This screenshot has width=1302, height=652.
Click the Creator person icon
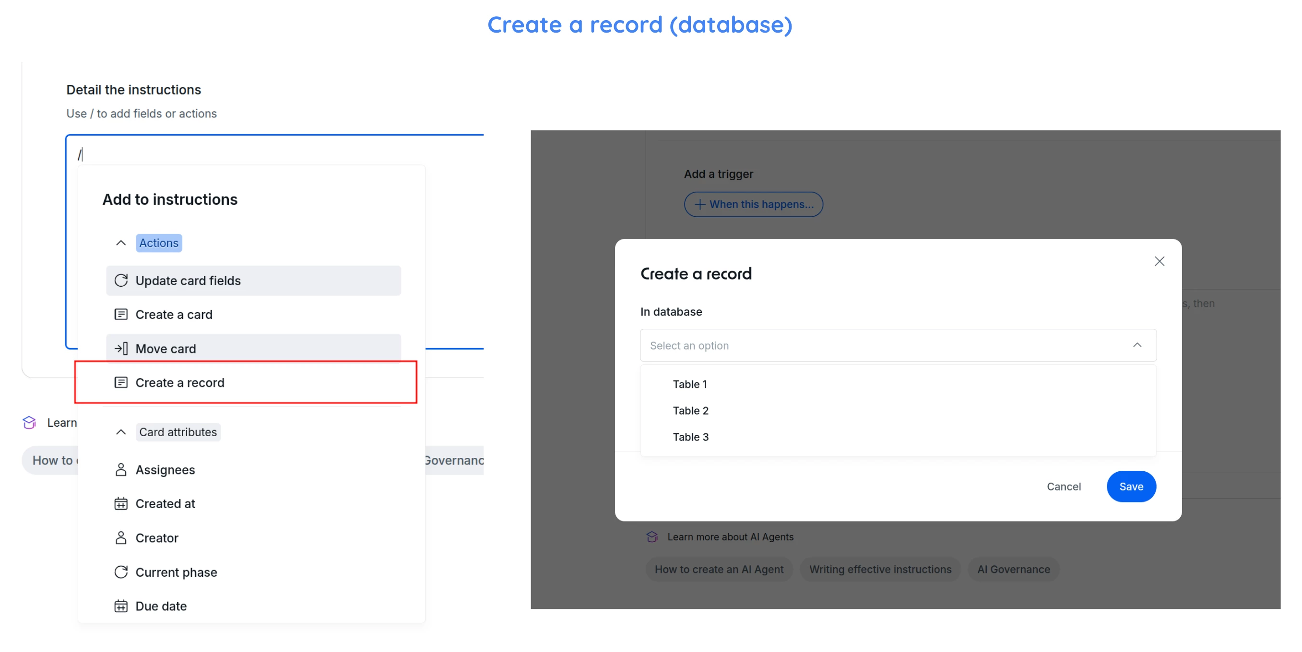pyautogui.click(x=121, y=538)
